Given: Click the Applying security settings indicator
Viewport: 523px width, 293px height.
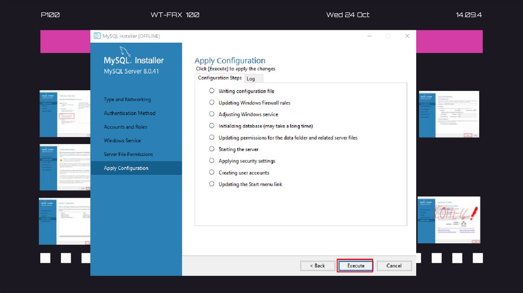Looking at the screenshot, I should pyautogui.click(x=212, y=161).
